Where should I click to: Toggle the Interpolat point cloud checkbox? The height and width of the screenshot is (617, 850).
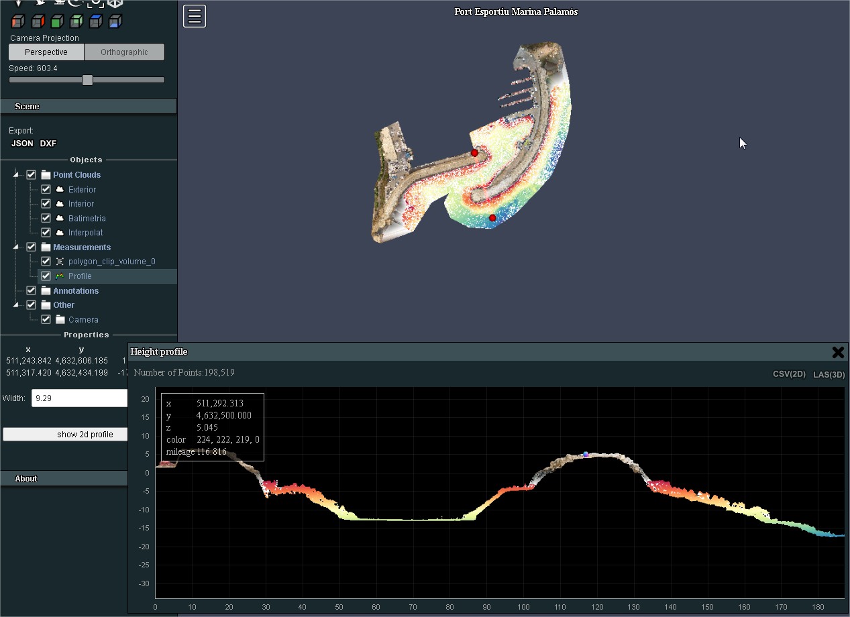pos(46,233)
